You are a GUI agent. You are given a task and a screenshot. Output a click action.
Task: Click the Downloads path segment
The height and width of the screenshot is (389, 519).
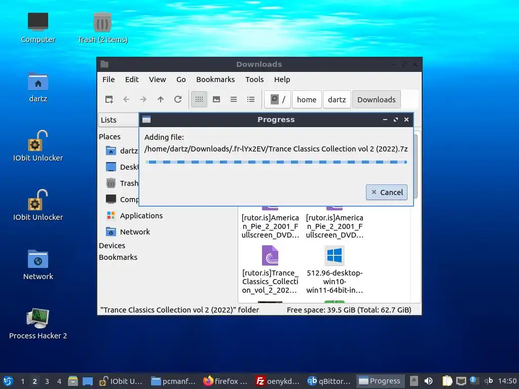tap(377, 99)
